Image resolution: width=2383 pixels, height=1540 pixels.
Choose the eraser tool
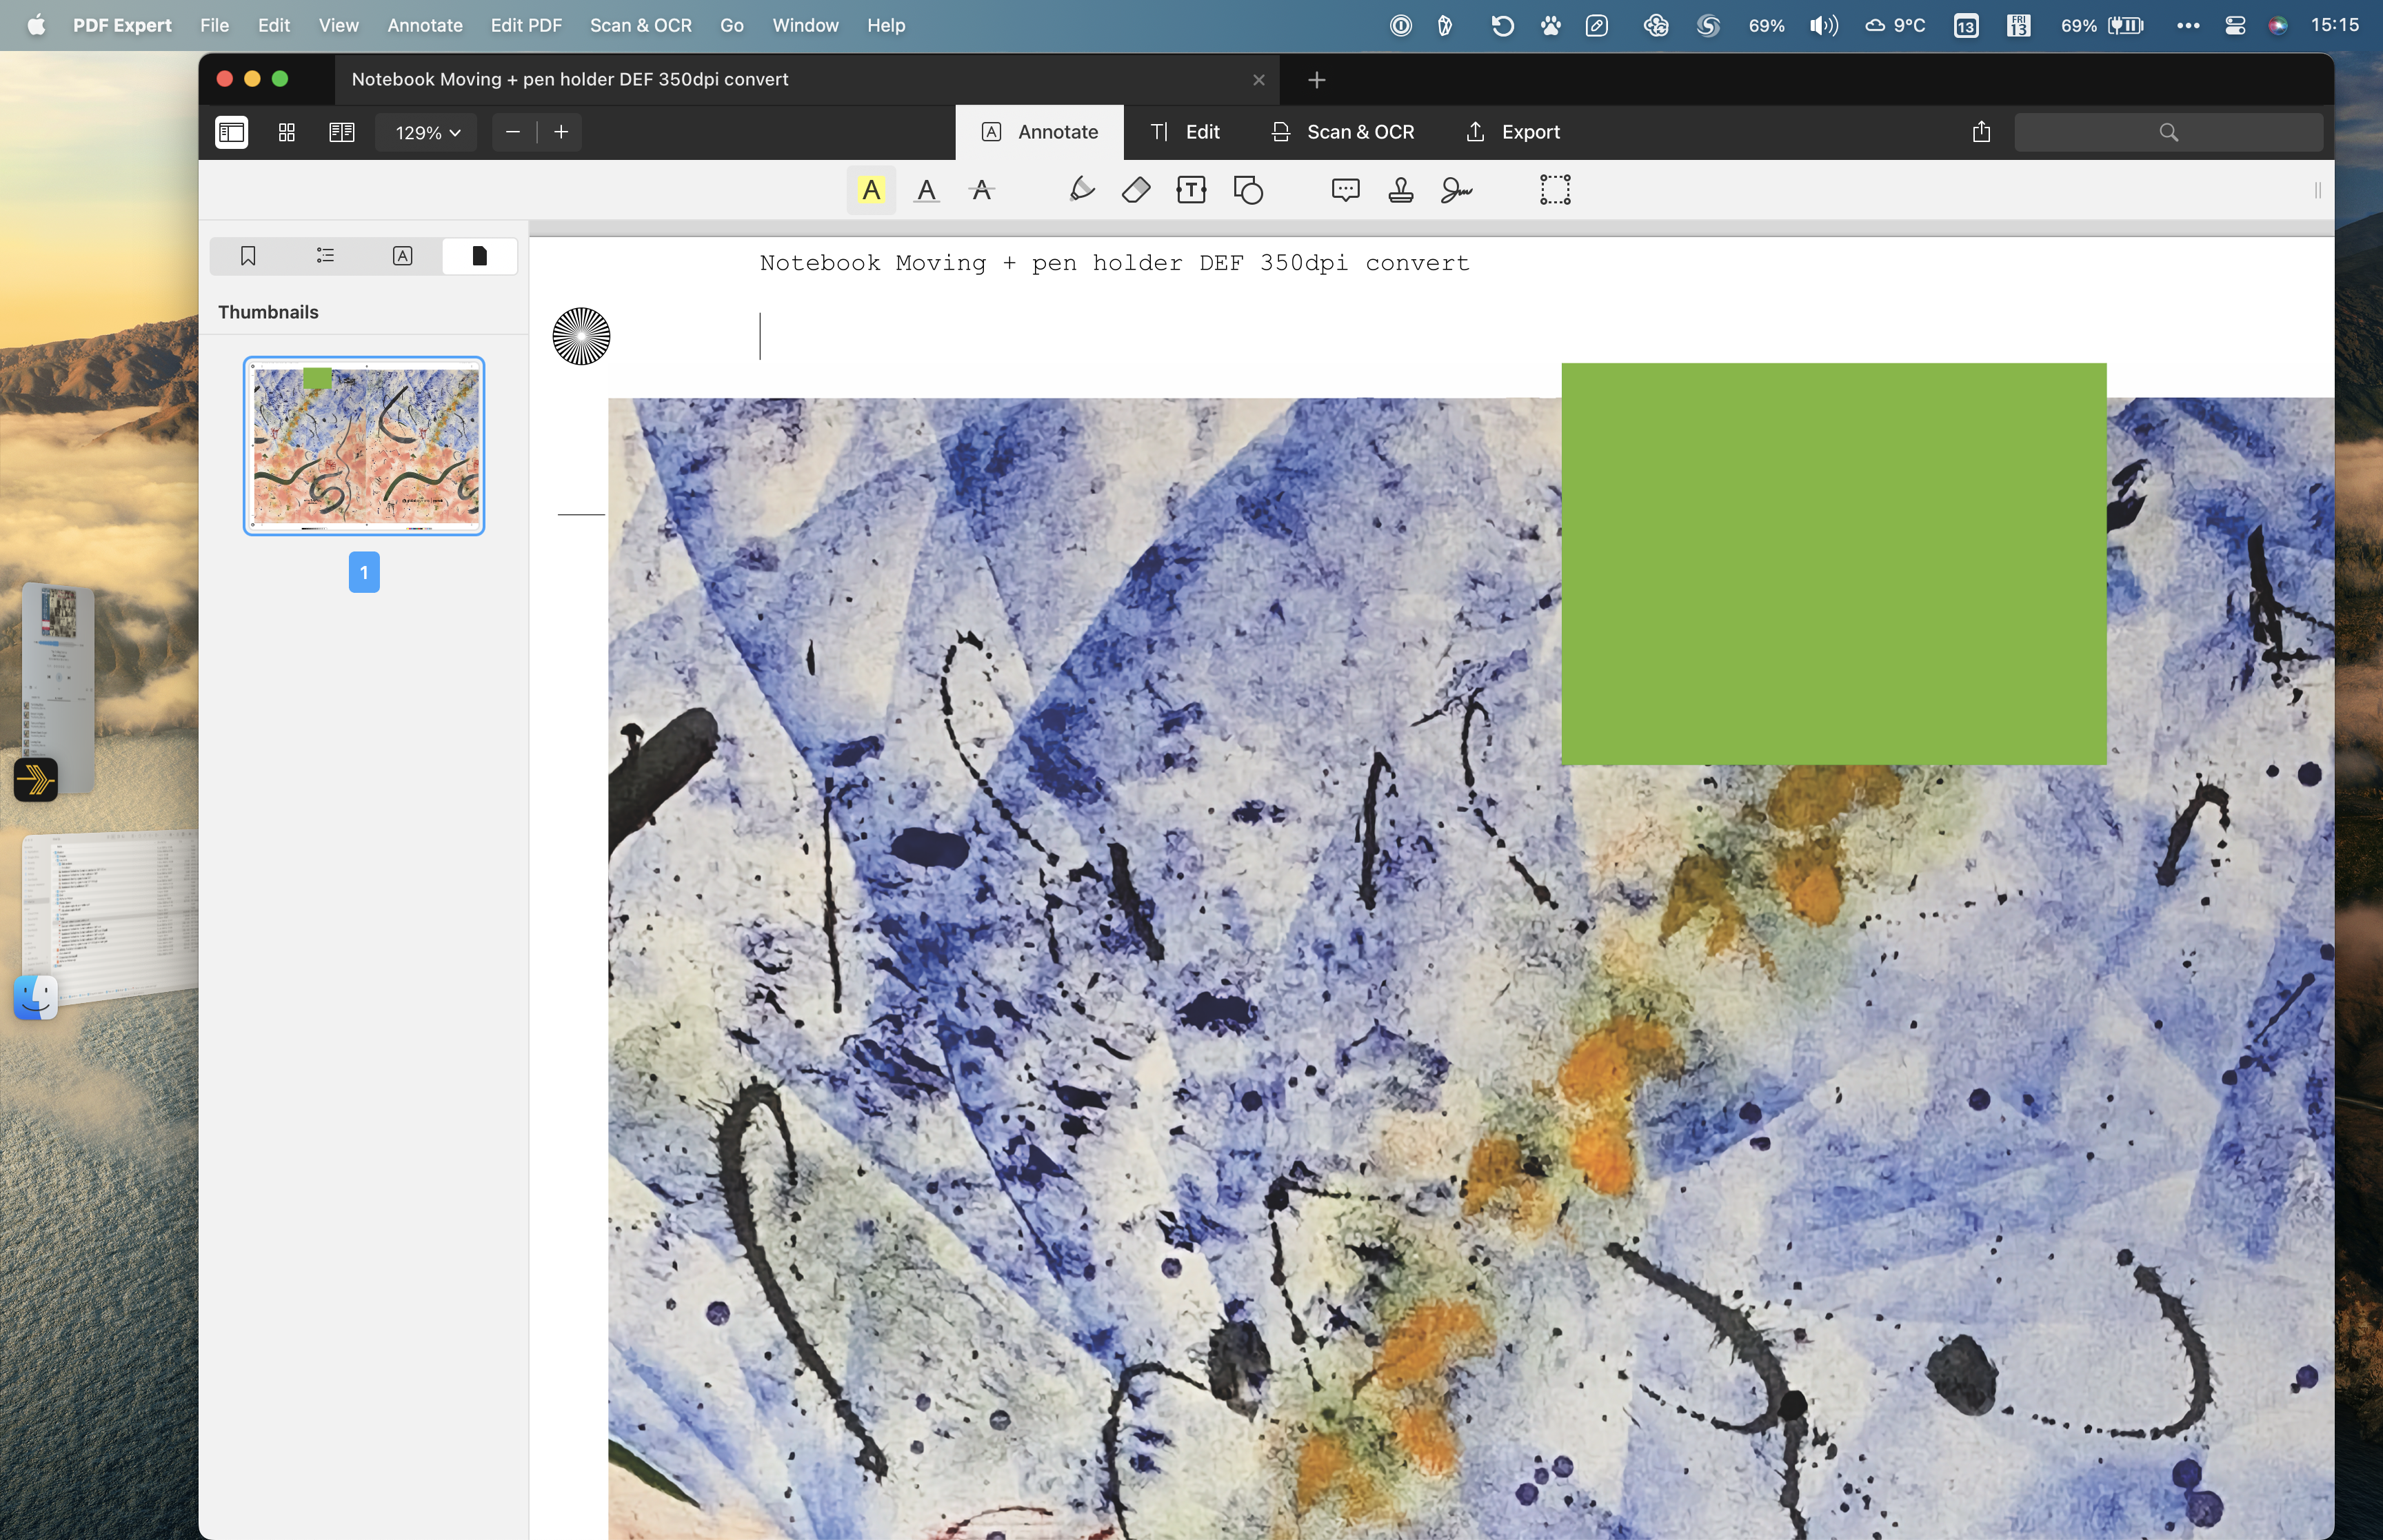click(x=1136, y=190)
